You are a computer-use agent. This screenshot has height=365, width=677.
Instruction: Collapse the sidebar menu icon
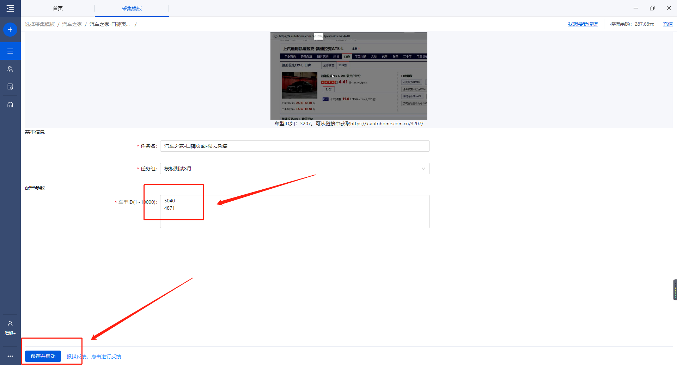(10, 8)
